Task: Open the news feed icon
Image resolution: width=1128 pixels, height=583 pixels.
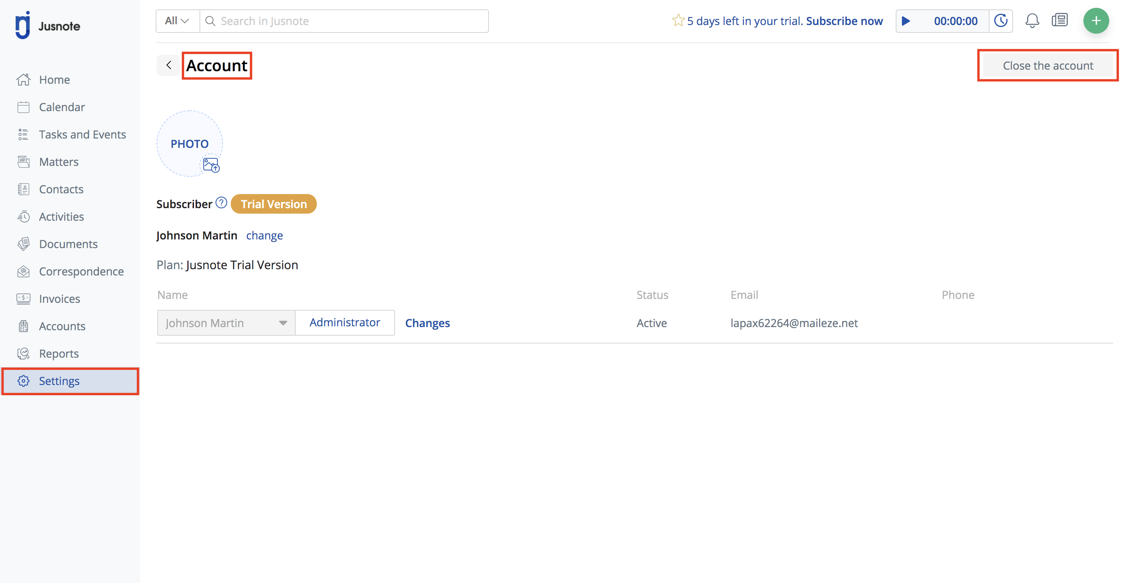Action: pyautogui.click(x=1060, y=21)
